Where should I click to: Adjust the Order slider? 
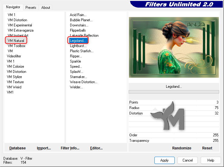tap(174, 135)
